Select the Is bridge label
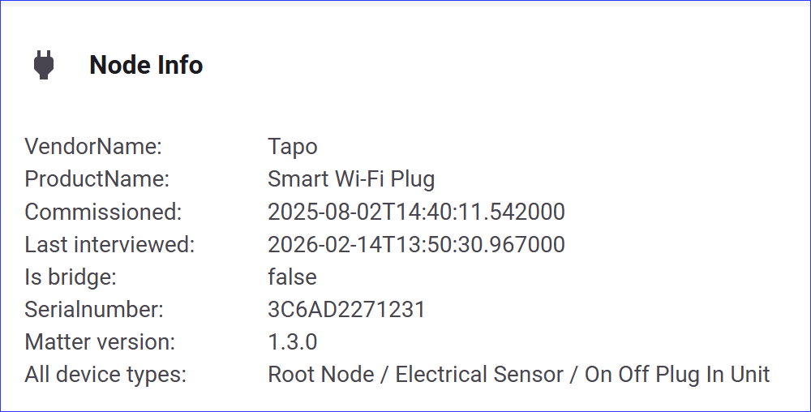This screenshot has width=811, height=412. click(x=71, y=277)
